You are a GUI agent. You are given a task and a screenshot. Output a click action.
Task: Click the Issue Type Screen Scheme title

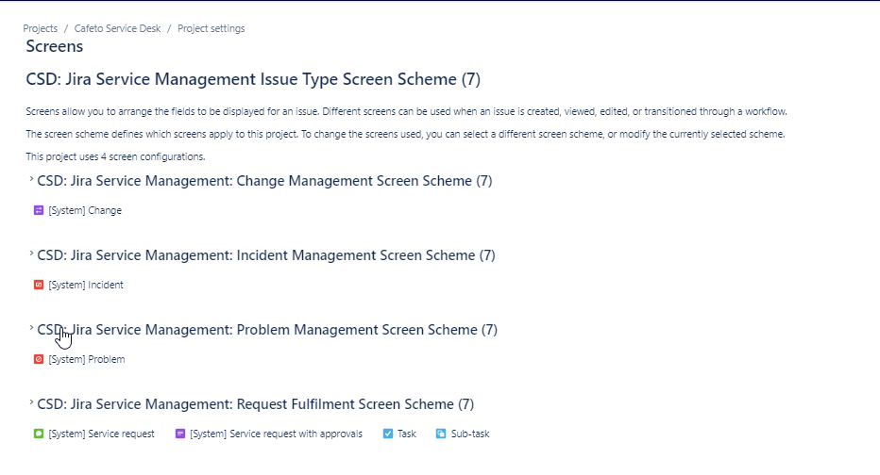253,79
